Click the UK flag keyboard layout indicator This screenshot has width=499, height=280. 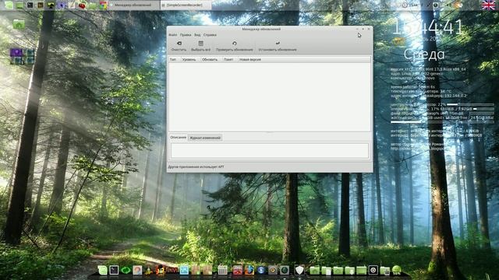[x=488, y=5]
